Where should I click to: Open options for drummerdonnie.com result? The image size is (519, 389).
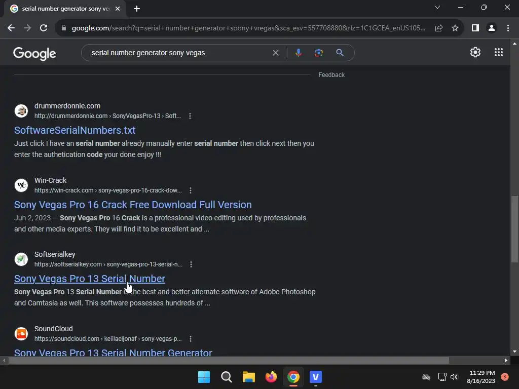coord(190,116)
